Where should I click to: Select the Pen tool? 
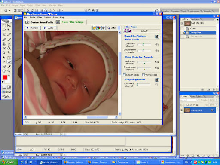point(4,62)
